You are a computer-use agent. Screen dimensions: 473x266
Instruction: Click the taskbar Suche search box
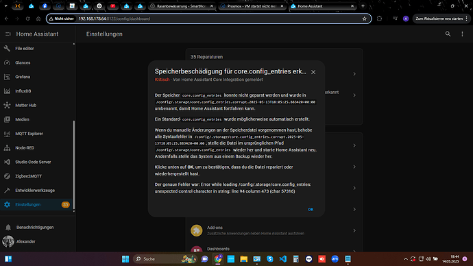tap(165, 258)
